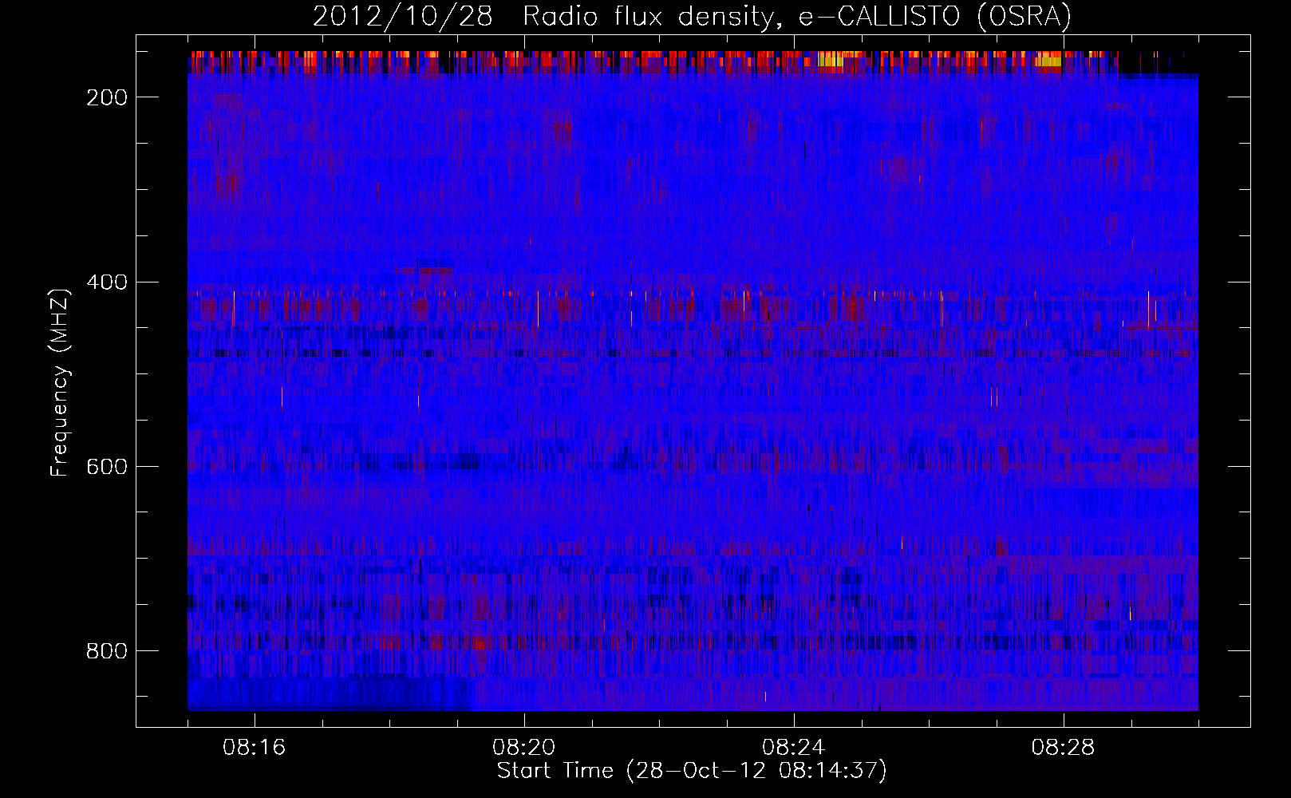
Task: Select the 800 frequency tick label
Action: pyautogui.click(x=107, y=651)
